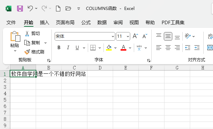Click the merge cells icon
Viewport: 213px width, 129px height.
click(210, 48)
